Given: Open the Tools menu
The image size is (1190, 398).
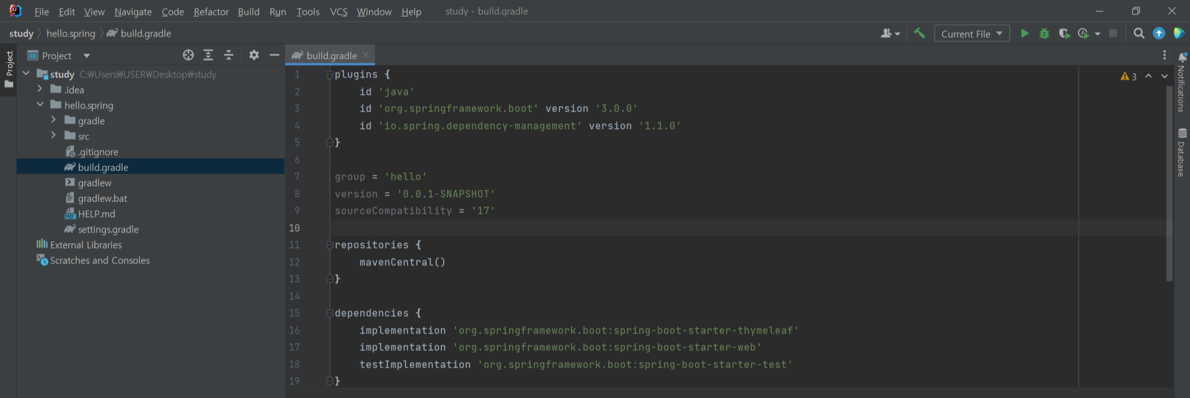Looking at the screenshot, I should coord(308,12).
